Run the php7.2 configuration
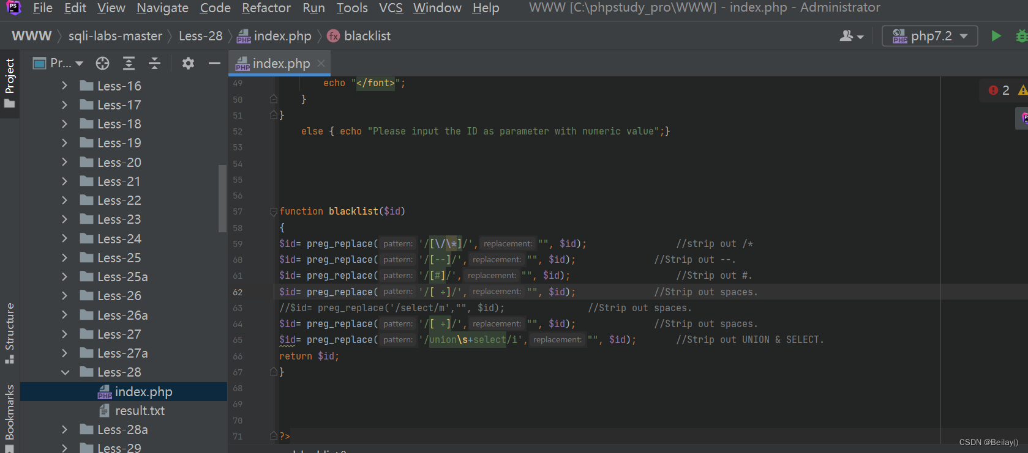The height and width of the screenshot is (453, 1028). tap(996, 36)
